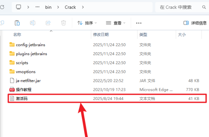Click the vmoptions folder icon
This screenshot has height=137, width=209.
[x=12, y=71]
